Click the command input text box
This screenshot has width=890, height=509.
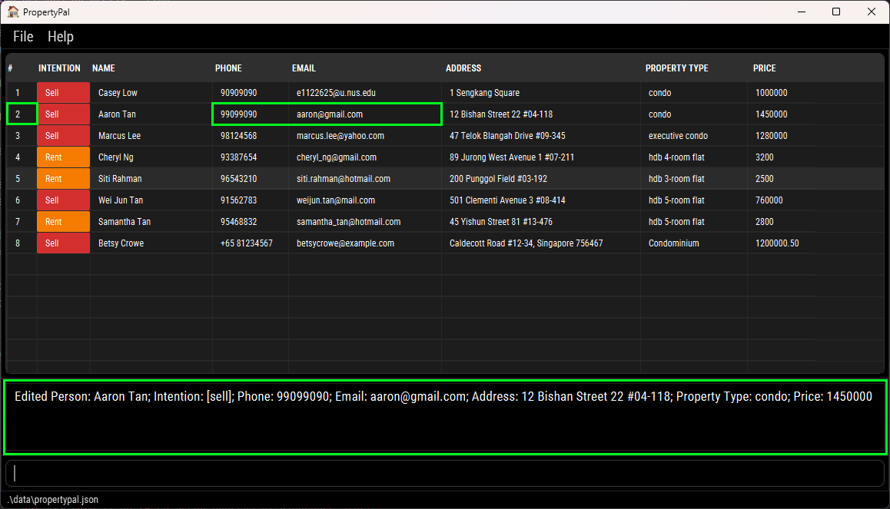point(444,474)
